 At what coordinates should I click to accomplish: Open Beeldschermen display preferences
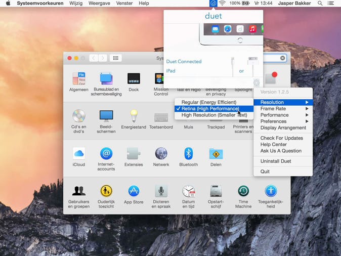click(x=106, y=121)
